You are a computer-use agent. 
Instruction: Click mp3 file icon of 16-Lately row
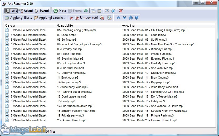pyautogui.click(x=7, y=101)
